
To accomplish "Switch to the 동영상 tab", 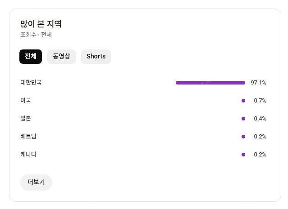I will pos(61,57).
